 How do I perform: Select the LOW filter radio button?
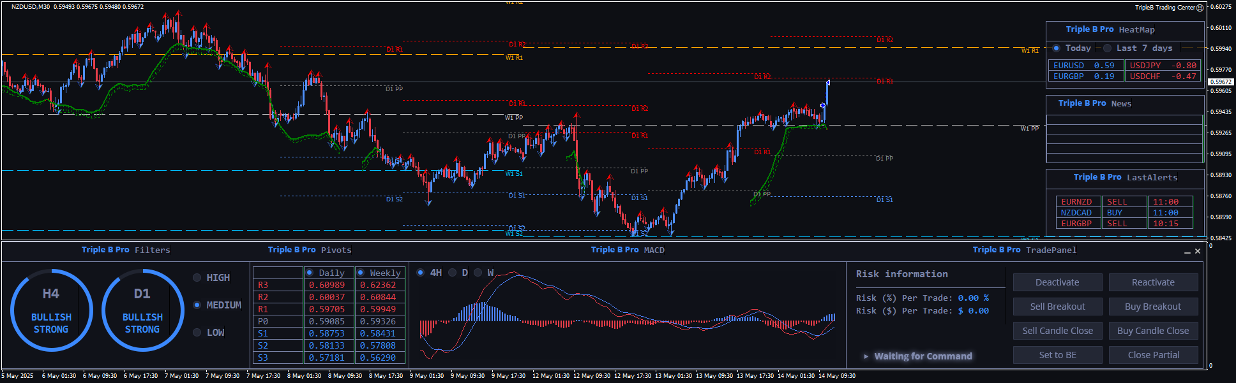click(x=197, y=333)
